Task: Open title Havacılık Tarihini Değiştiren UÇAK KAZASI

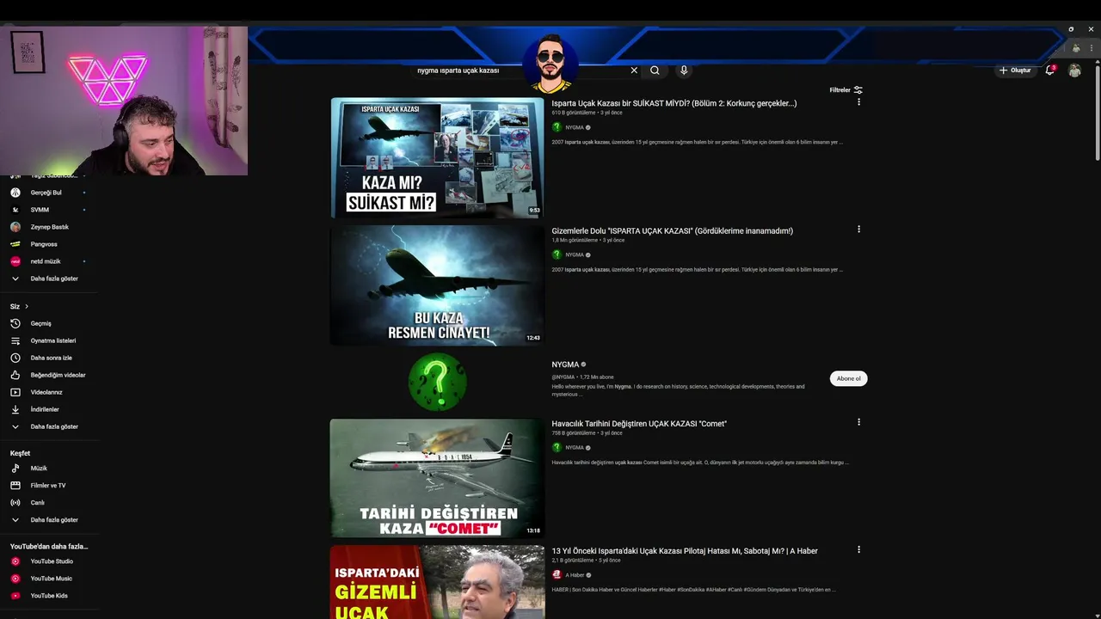Action: point(639,423)
